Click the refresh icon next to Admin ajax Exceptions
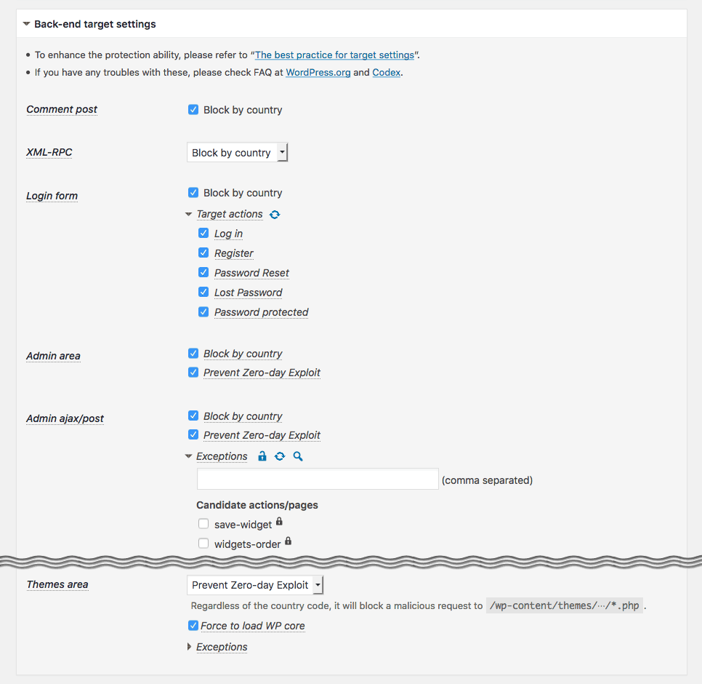The image size is (702, 684). tap(280, 456)
